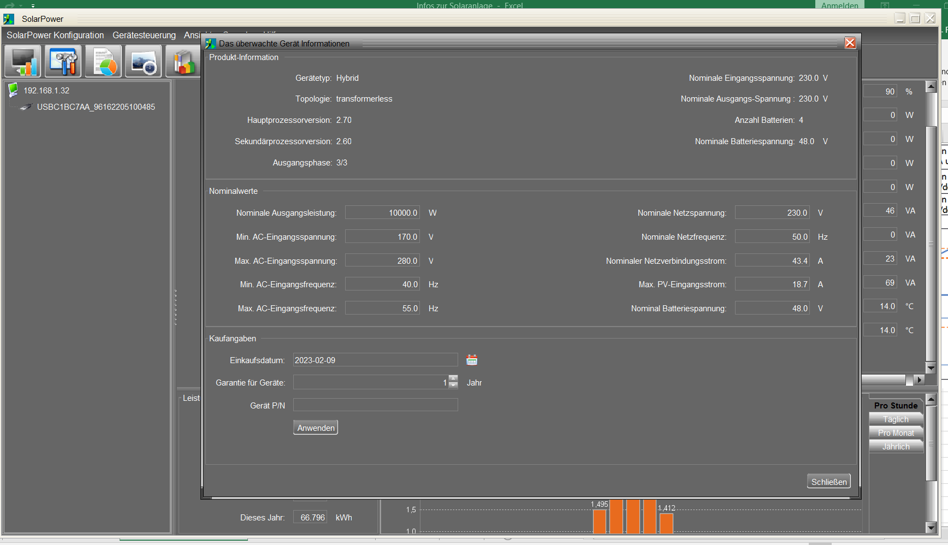The height and width of the screenshot is (545, 948).
Task: Click the Einkaufsdatum date field
Action: (x=375, y=360)
